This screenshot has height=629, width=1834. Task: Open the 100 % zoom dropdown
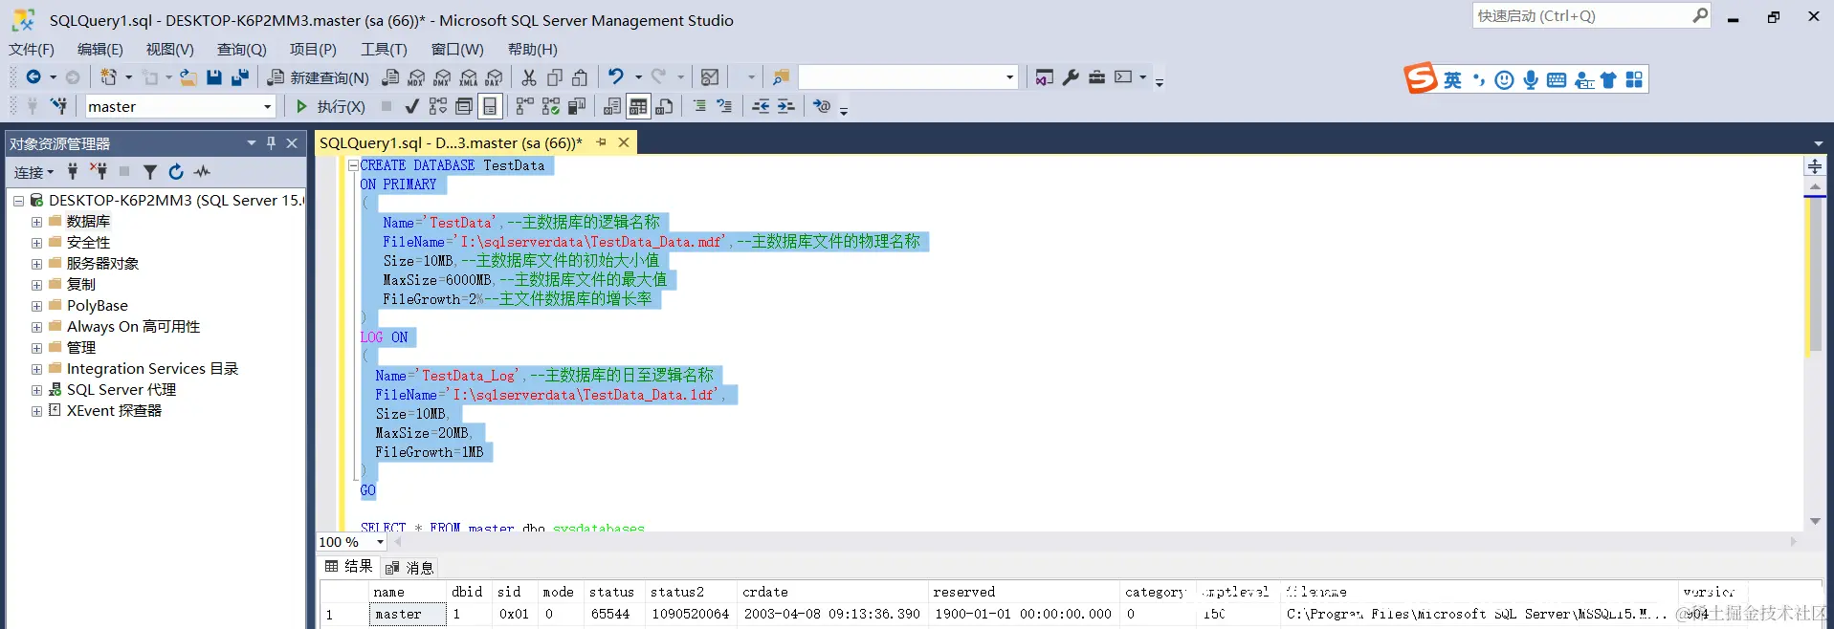point(380,542)
